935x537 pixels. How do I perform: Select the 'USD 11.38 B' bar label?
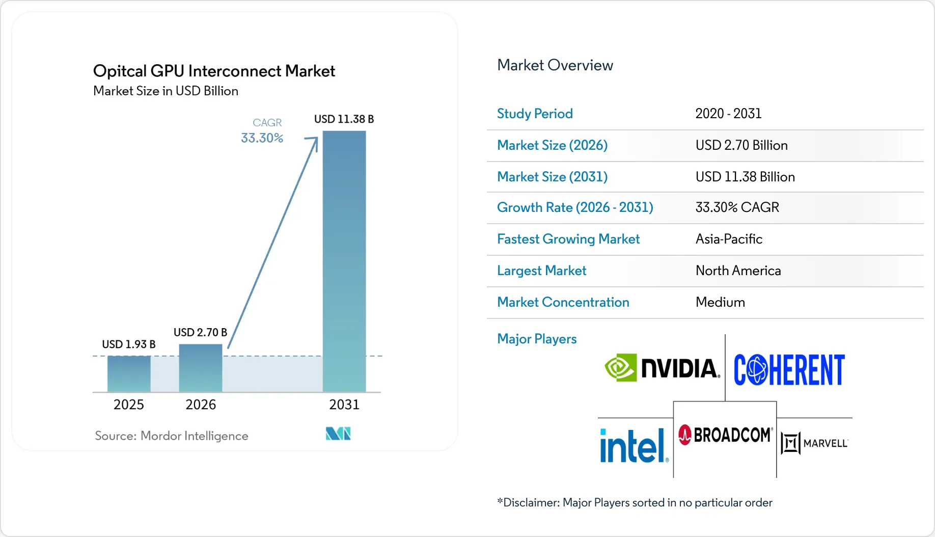pyautogui.click(x=344, y=119)
